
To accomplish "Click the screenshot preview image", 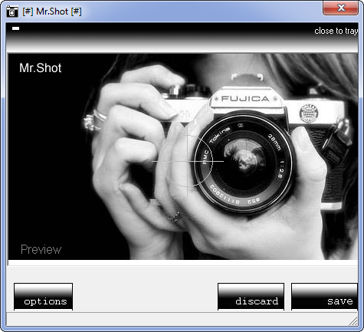I will click(183, 156).
